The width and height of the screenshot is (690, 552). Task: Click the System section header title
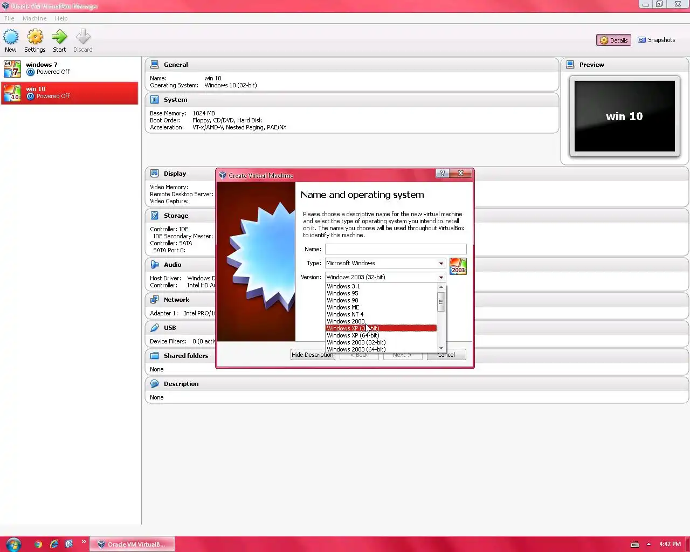point(176,100)
